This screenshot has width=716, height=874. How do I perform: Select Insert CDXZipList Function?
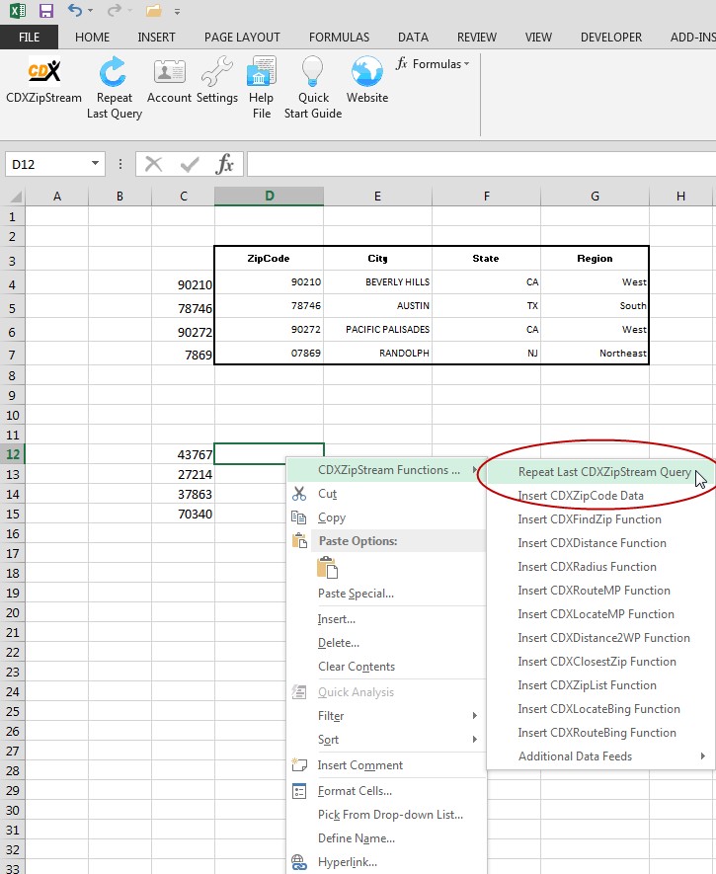[x=600, y=685]
